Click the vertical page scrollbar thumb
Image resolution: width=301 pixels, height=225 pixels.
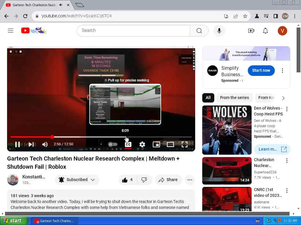coord(298,50)
